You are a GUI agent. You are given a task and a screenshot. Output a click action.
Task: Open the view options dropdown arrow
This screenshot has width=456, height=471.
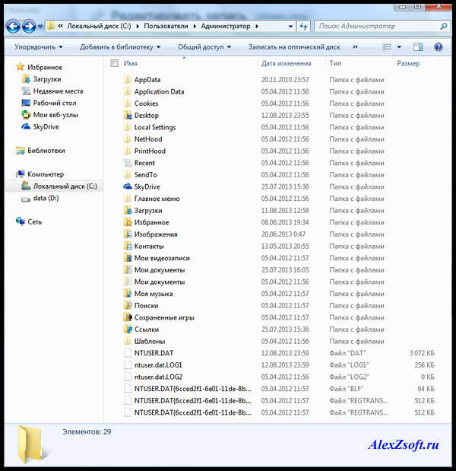tap(398, 46)
